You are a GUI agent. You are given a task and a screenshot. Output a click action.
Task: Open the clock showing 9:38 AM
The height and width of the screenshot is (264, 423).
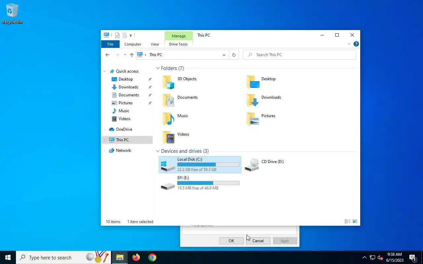(x=395, y=257)
